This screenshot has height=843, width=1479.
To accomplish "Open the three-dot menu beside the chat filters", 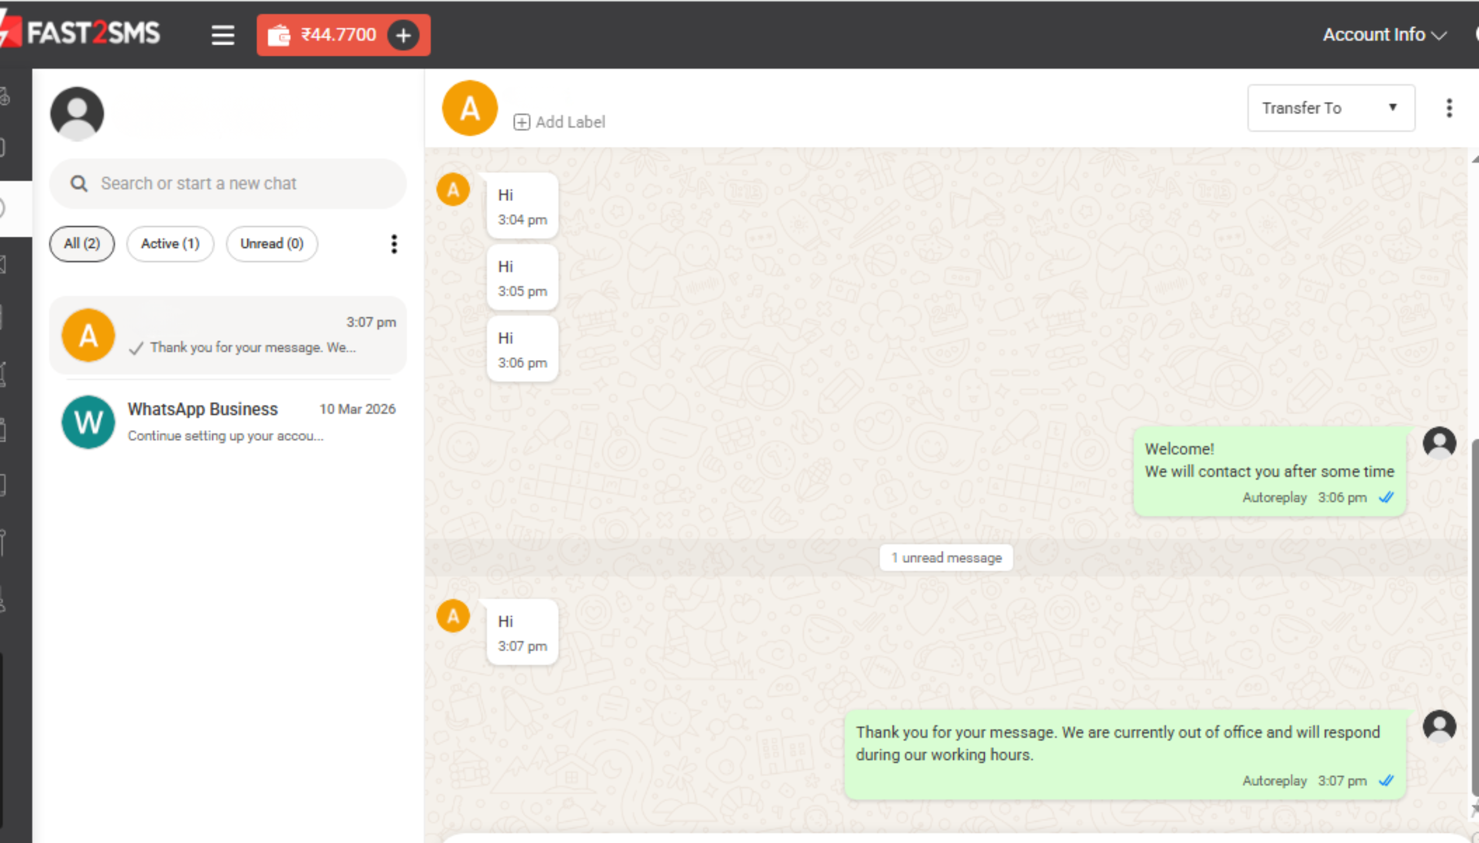I will [394, 244].
